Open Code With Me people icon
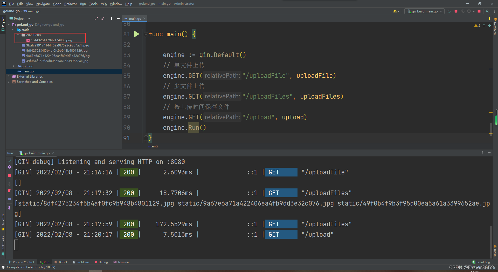498x272 pixels. coord(395,11)
